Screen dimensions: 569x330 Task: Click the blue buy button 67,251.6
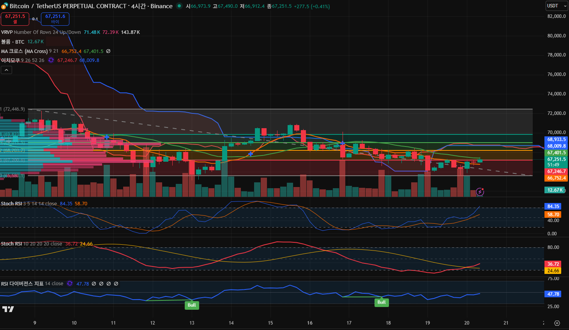pyautogui.click(x=55, y=19)
